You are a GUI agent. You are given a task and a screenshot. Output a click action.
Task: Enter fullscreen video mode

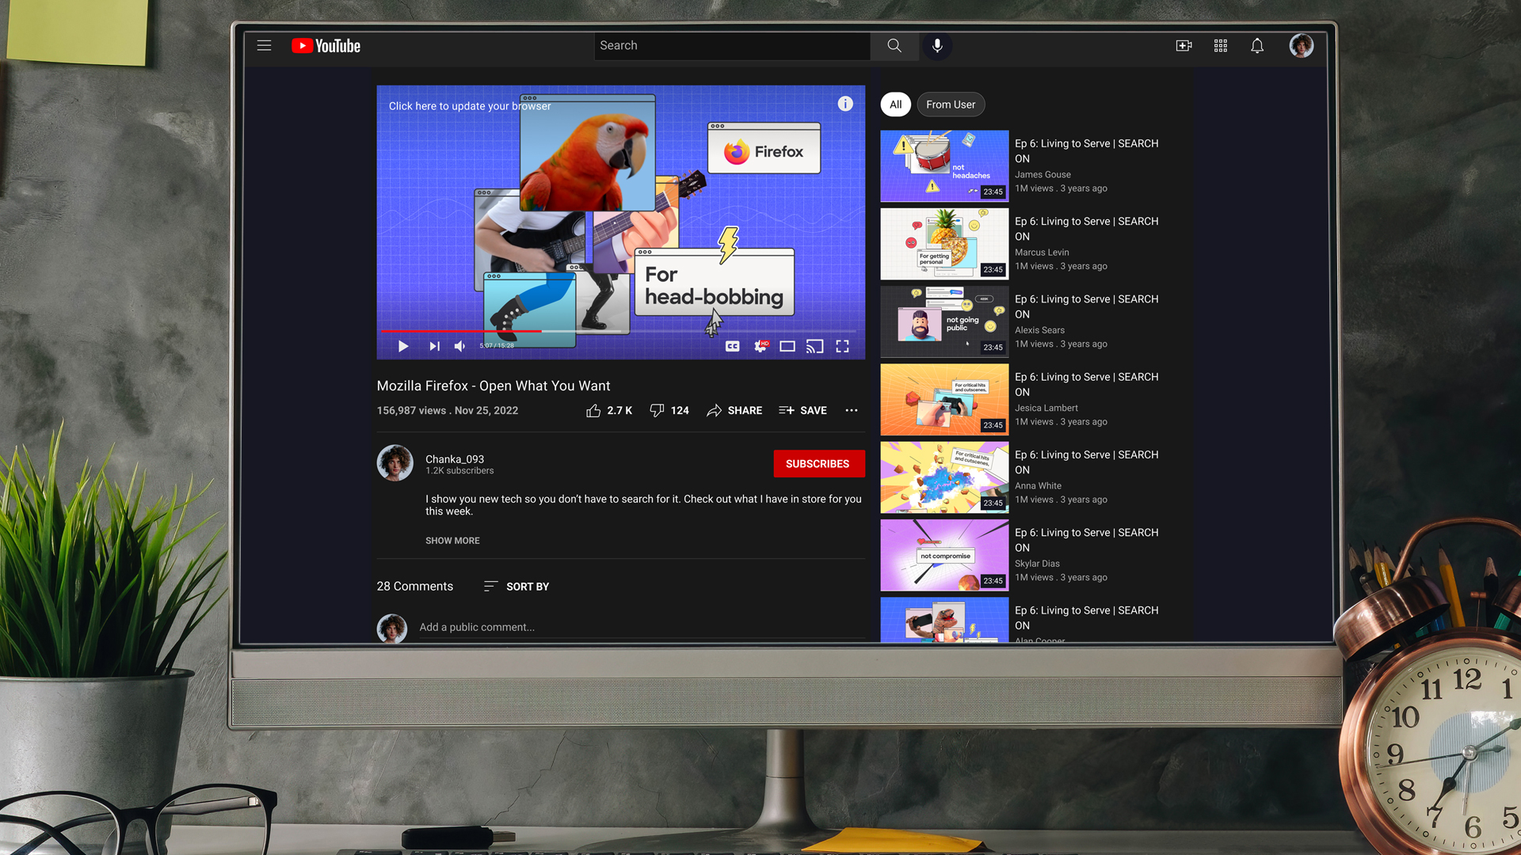[x=842, y=347]
